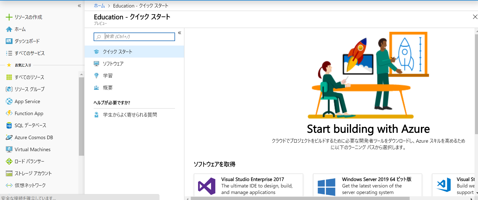Click the All services list icon
Screen dimensions: 478x200
(9, 53)
